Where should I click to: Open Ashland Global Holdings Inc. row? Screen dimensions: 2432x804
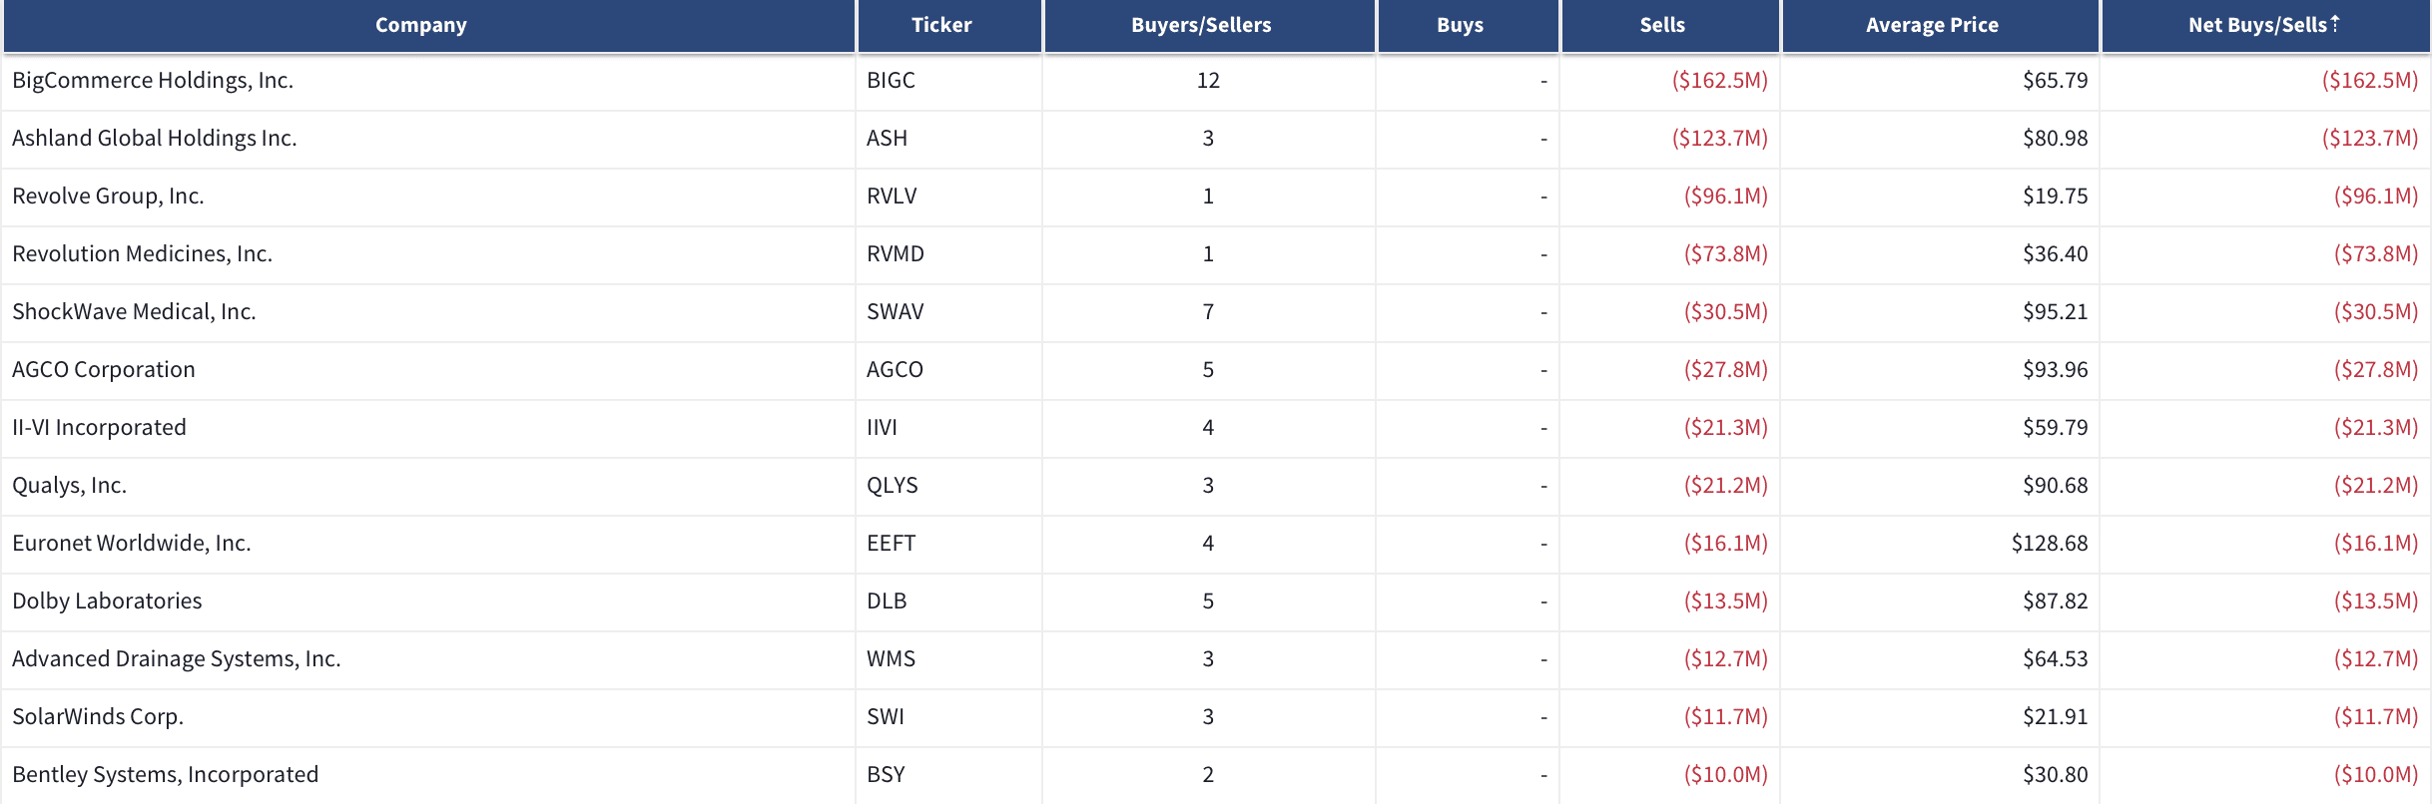tap(1216, 139)
